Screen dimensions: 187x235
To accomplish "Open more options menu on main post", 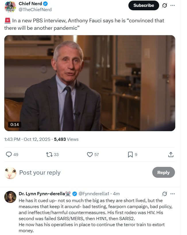I will tap(172, 5).
